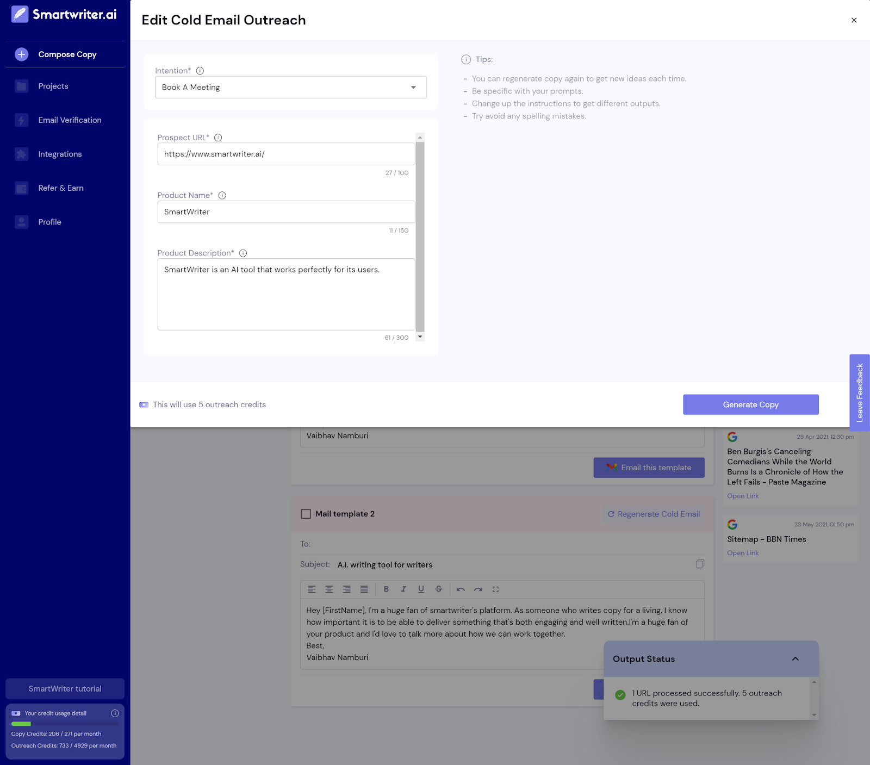Open the Leave Feedback tab
This screenshot has height=765, width=870.
(x=860, y=393)
